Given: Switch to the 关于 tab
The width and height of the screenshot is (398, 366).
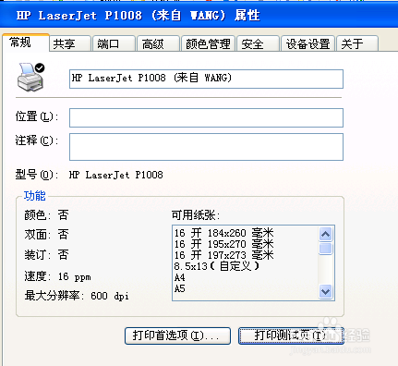Looking at the screenshot, I should click(357, 43).
